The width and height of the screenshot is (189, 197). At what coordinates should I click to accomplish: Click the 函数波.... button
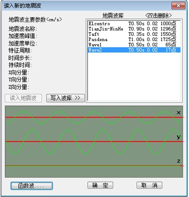[x=32, y=186]
